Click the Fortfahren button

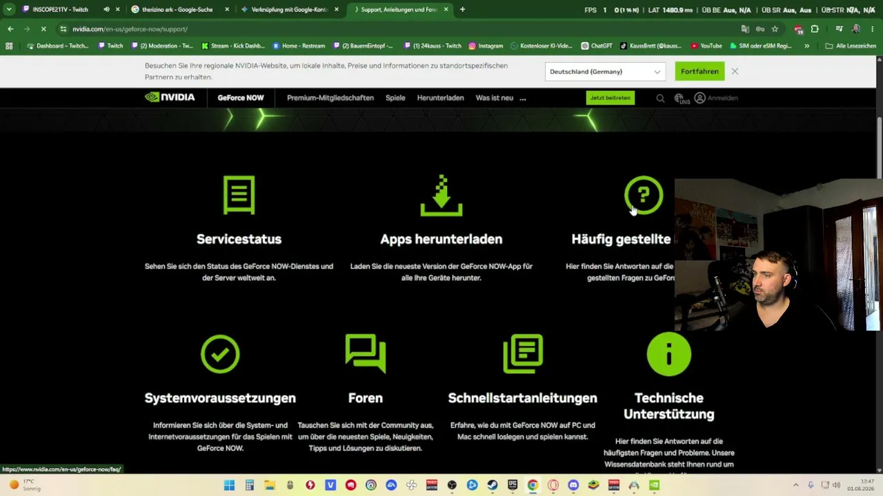click(x=700, y=72)
